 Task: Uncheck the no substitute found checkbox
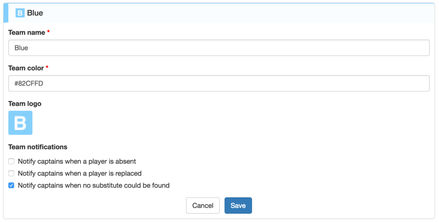(x=11, y=185)
